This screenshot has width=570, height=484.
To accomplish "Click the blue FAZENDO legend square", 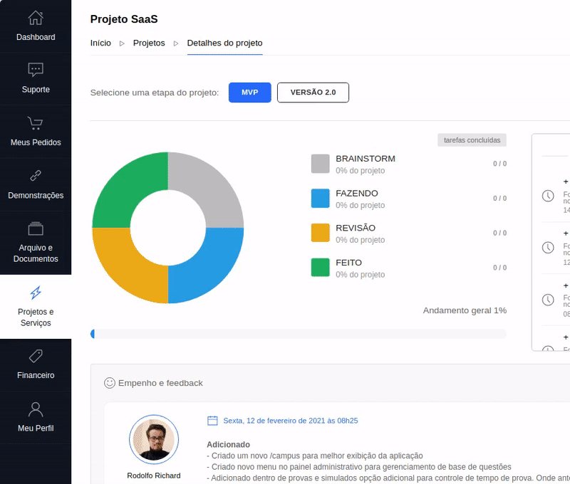I will coord(321,199).
